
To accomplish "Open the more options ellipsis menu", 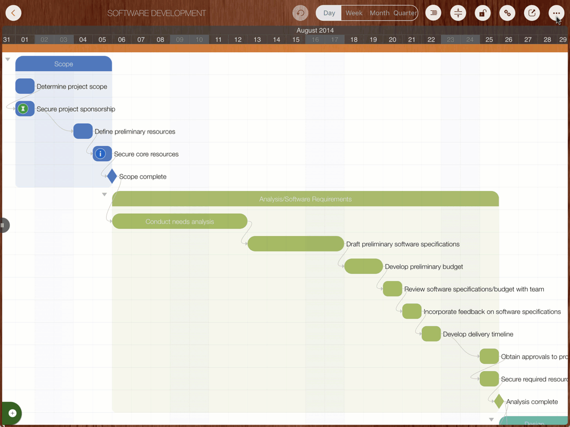I will pyautogui.click(x=556, y=13).
